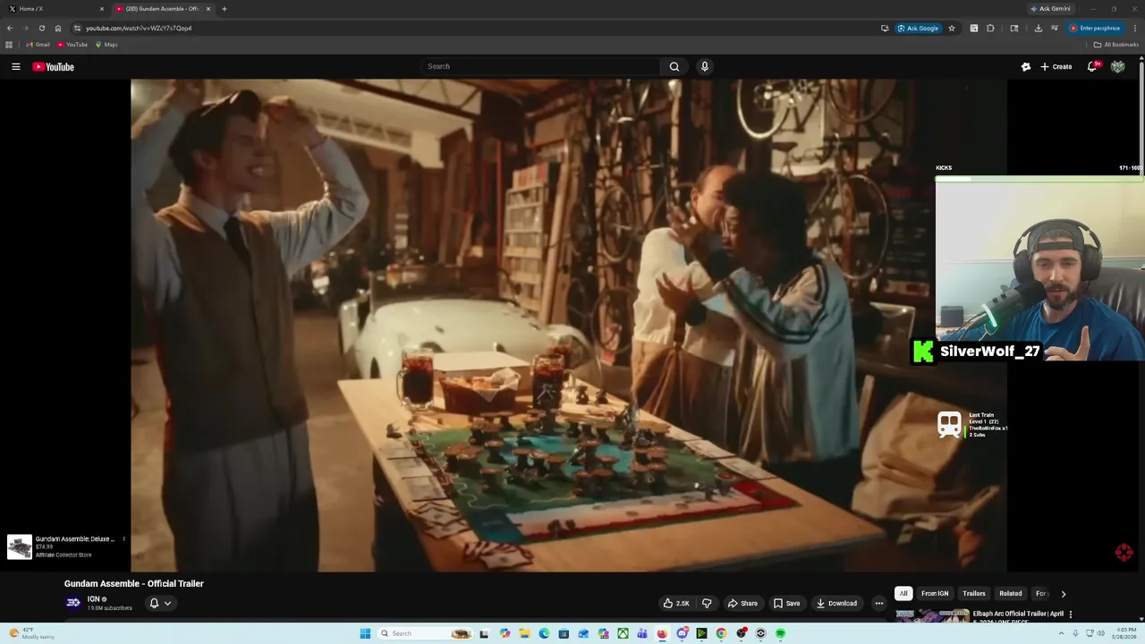
Task: Open options for Elbaph Arc video
Action: pos(1071,614)
